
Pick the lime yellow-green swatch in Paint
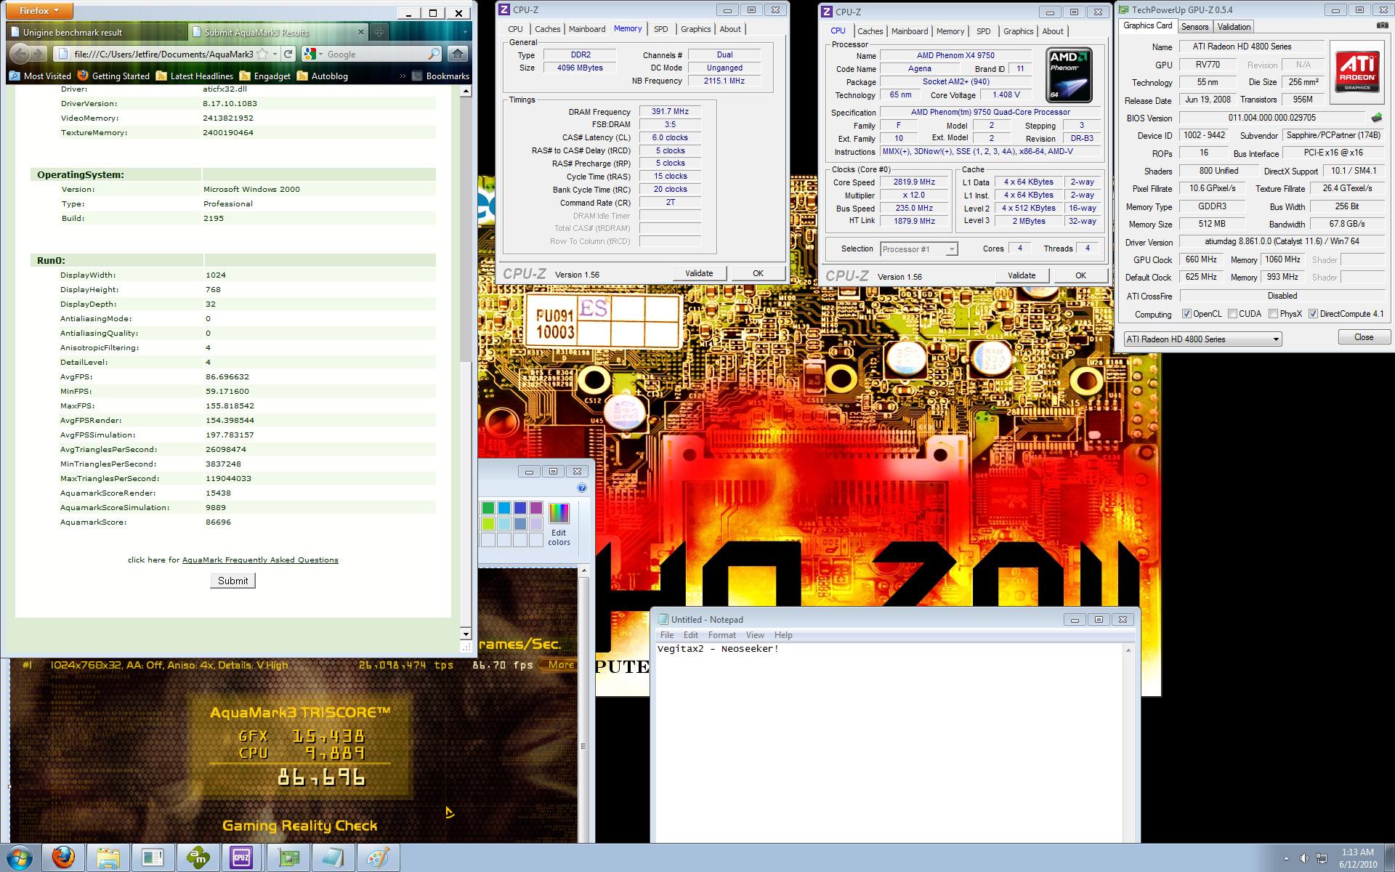(x=488, y=524)
